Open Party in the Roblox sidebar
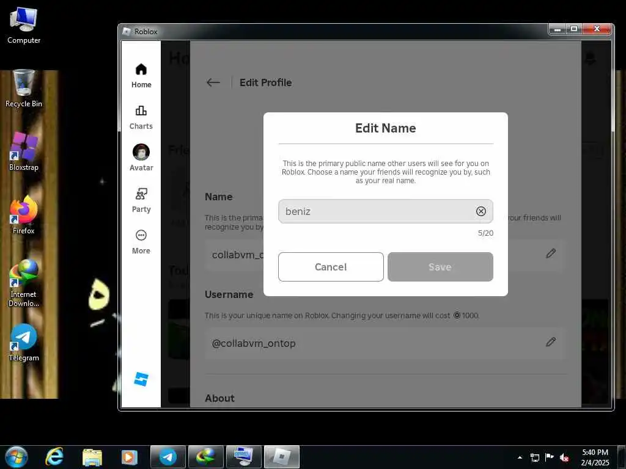 (141, 200)
